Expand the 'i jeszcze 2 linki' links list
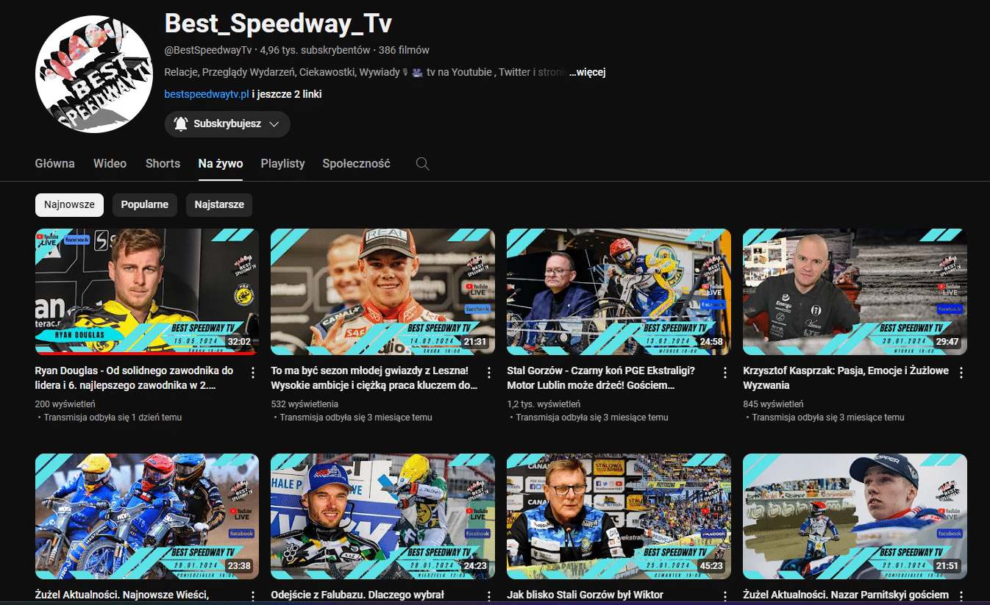Viewport: 990px width, 605px height. coord(287,94)
